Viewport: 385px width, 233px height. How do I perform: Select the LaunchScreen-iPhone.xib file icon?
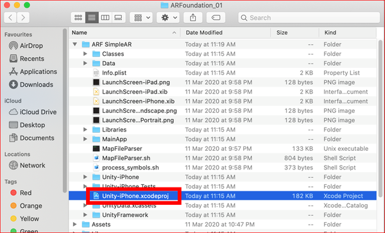(96, 101)
